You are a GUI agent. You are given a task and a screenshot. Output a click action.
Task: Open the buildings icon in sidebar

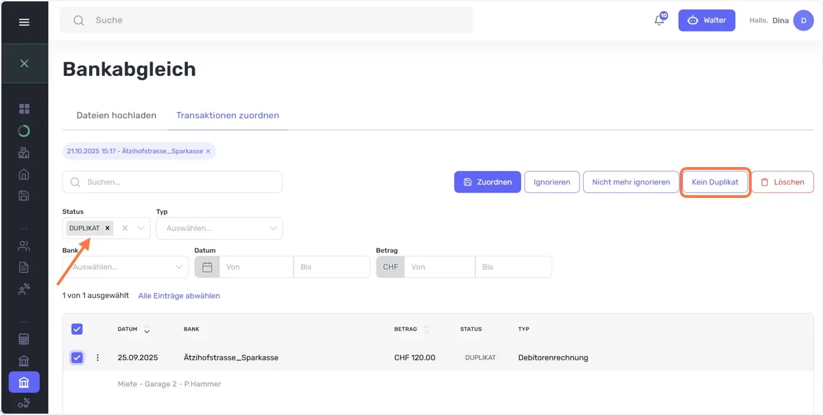click(x=24, y=153)
